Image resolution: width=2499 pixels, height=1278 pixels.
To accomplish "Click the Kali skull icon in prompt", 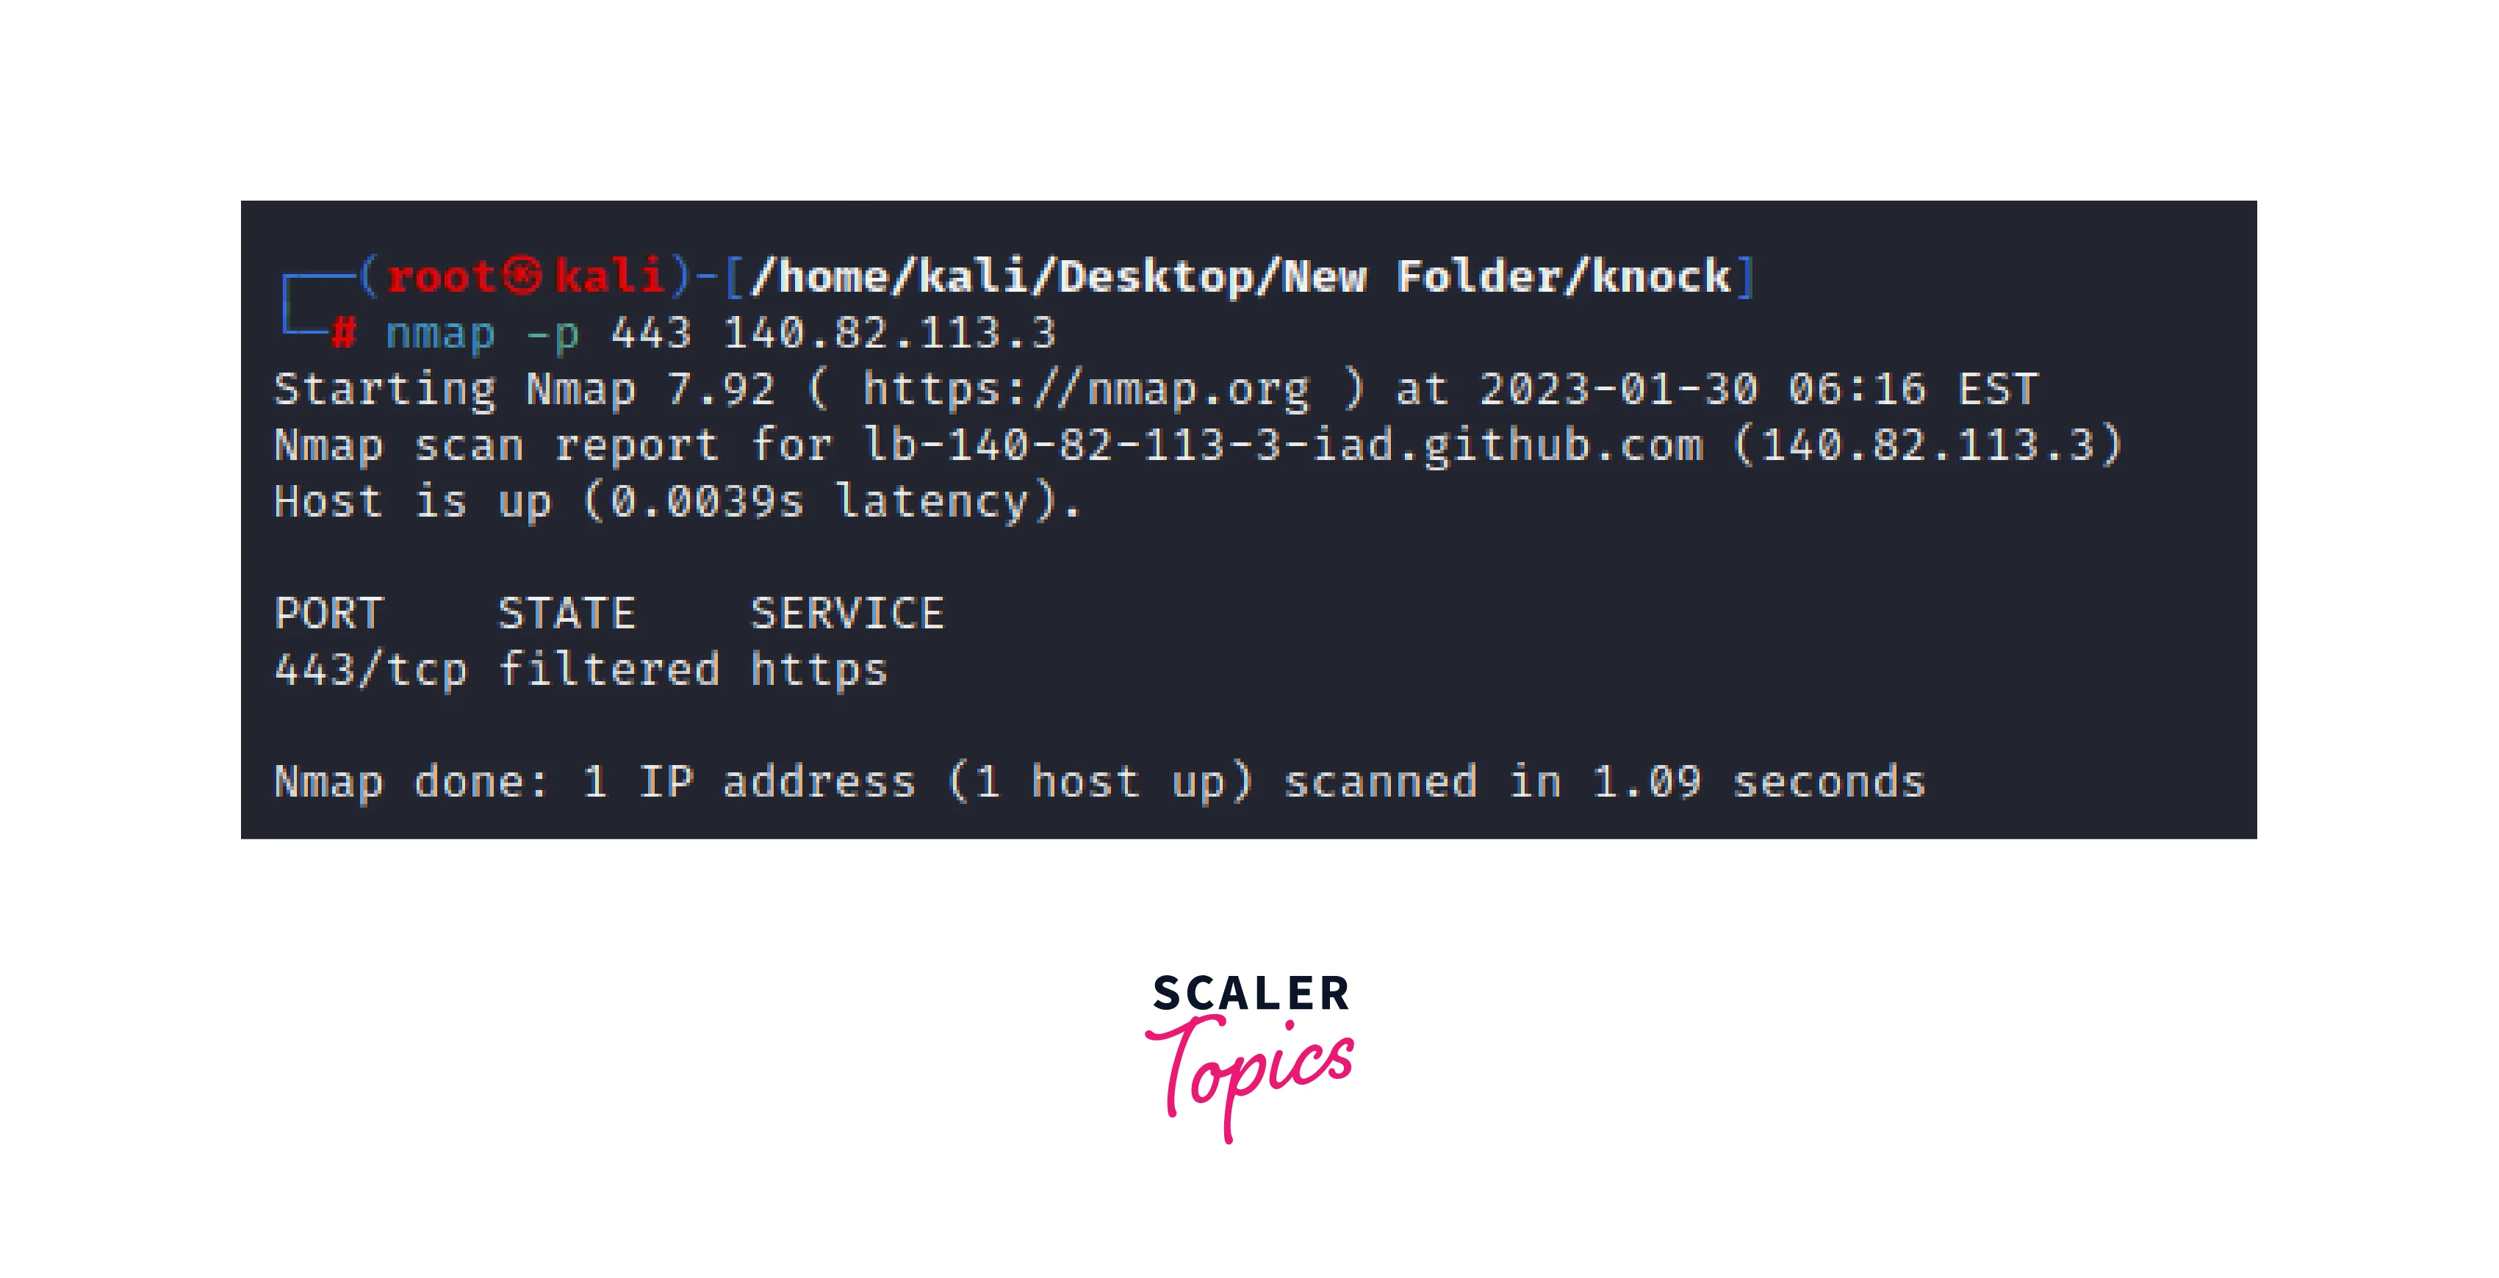I will coord(523,276).
